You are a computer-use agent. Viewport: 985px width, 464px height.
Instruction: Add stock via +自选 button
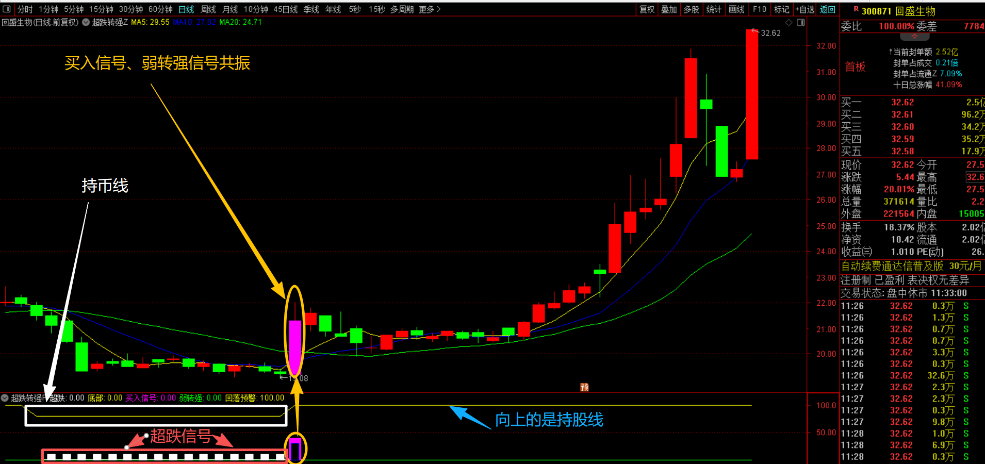[x=805, y=9]
